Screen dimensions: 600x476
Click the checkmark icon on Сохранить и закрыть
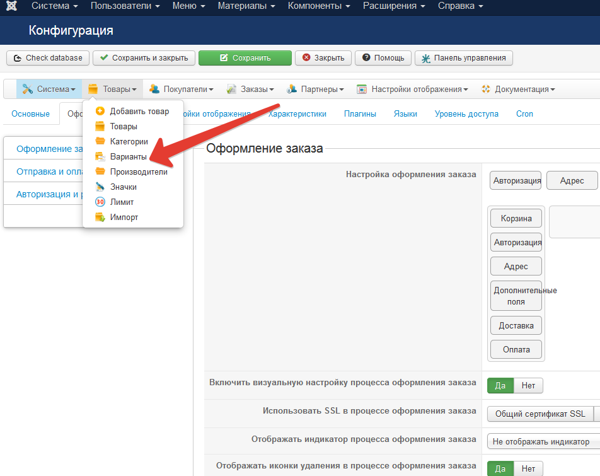pyautogui.click(x=104, y=57)
